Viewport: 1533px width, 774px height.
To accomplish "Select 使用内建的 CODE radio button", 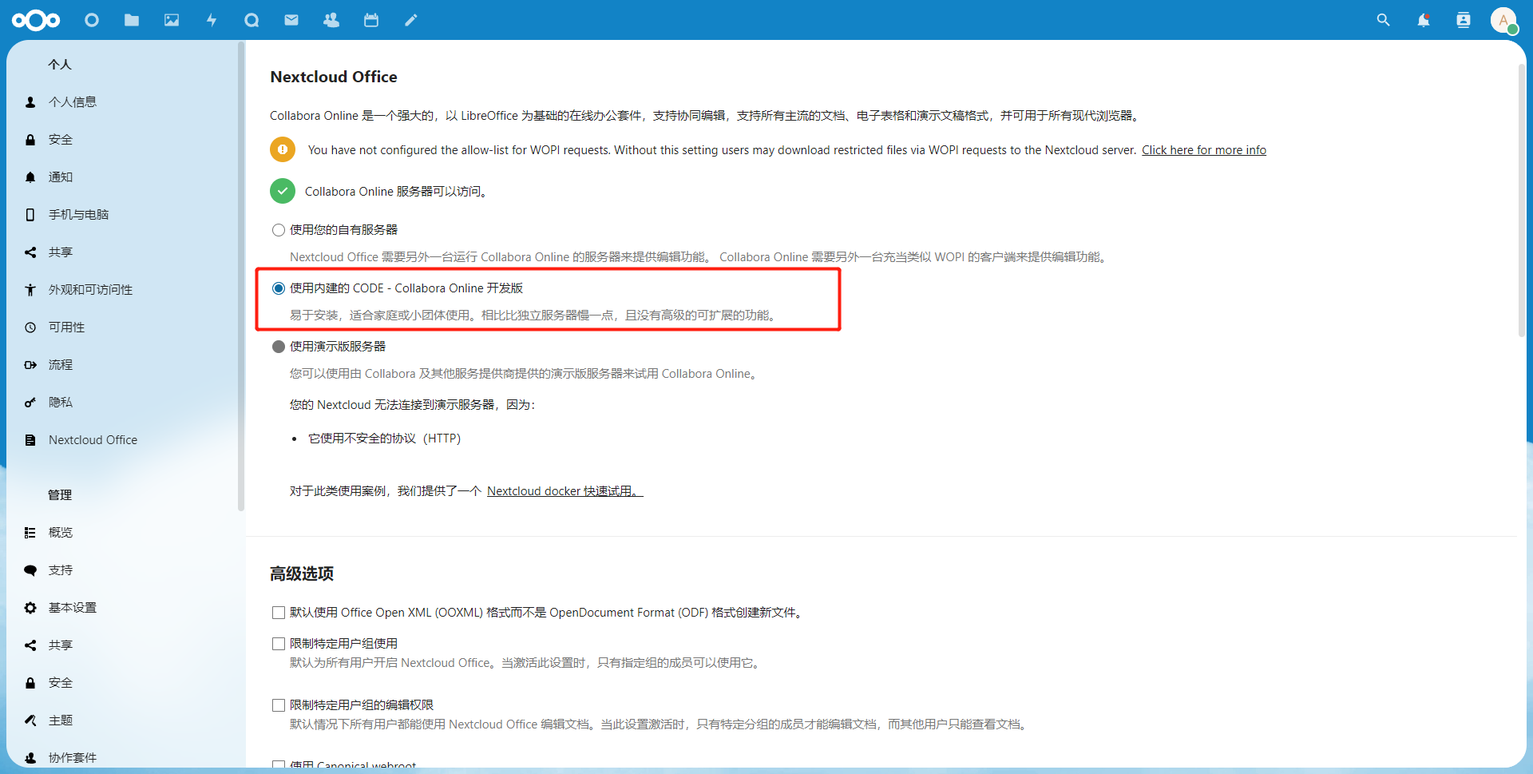I will pyautogui.click(x=279, y=288).
